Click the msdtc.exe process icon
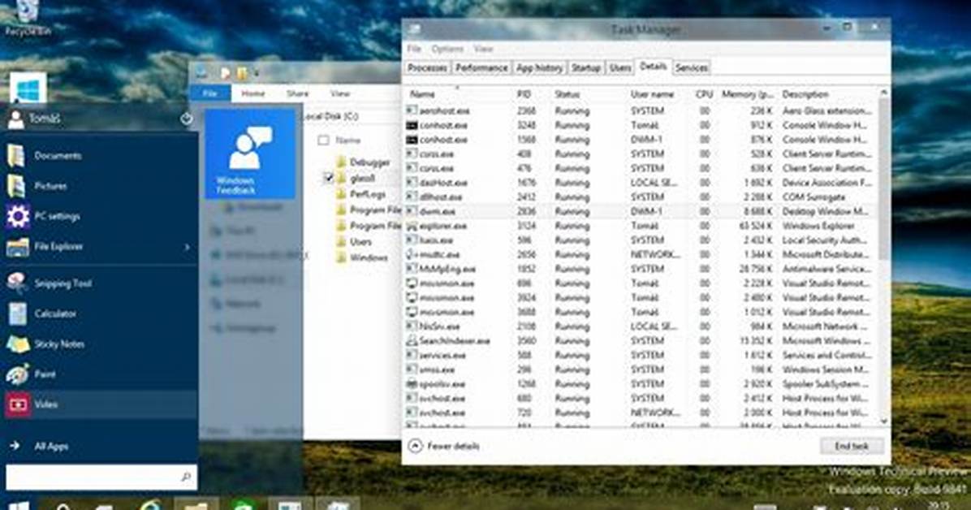Image resolution: width=971 pixels, height=510 pixels. [411, 254]
